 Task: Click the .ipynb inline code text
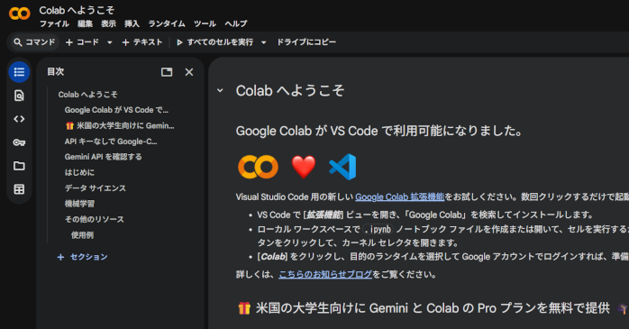(378, 229)
